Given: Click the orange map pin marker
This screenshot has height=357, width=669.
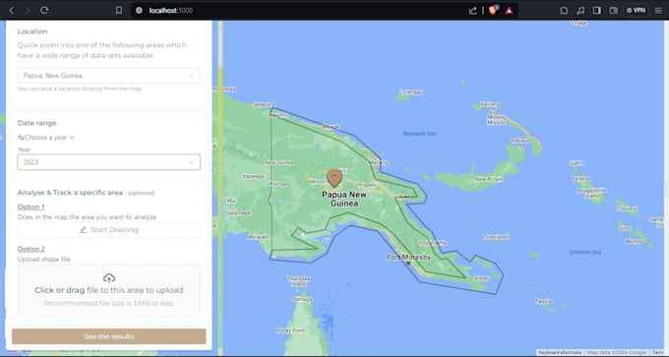Looking at the screenshot, I should point(334,177).
